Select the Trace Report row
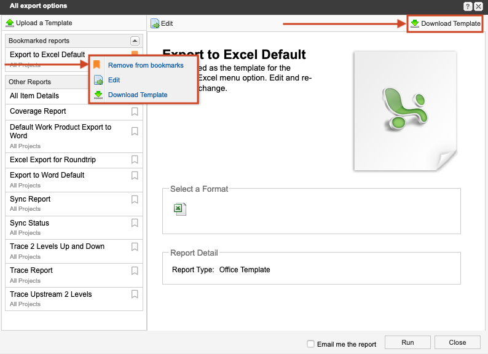This screenshot has height=354, width=488. pos(74,275)
